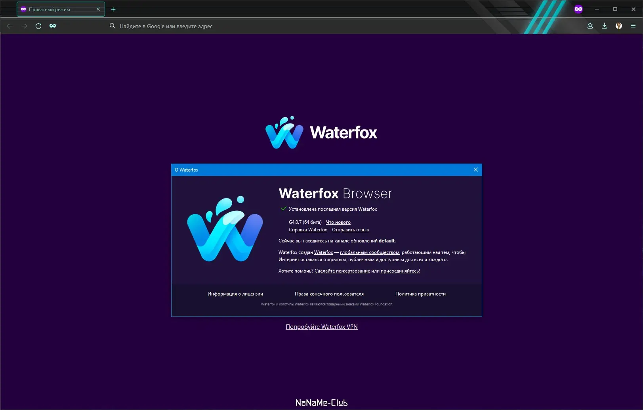643x410 pixels.
Task: Click Попробуйте Waterfox VPN link
Action: (x=322, y=327)
